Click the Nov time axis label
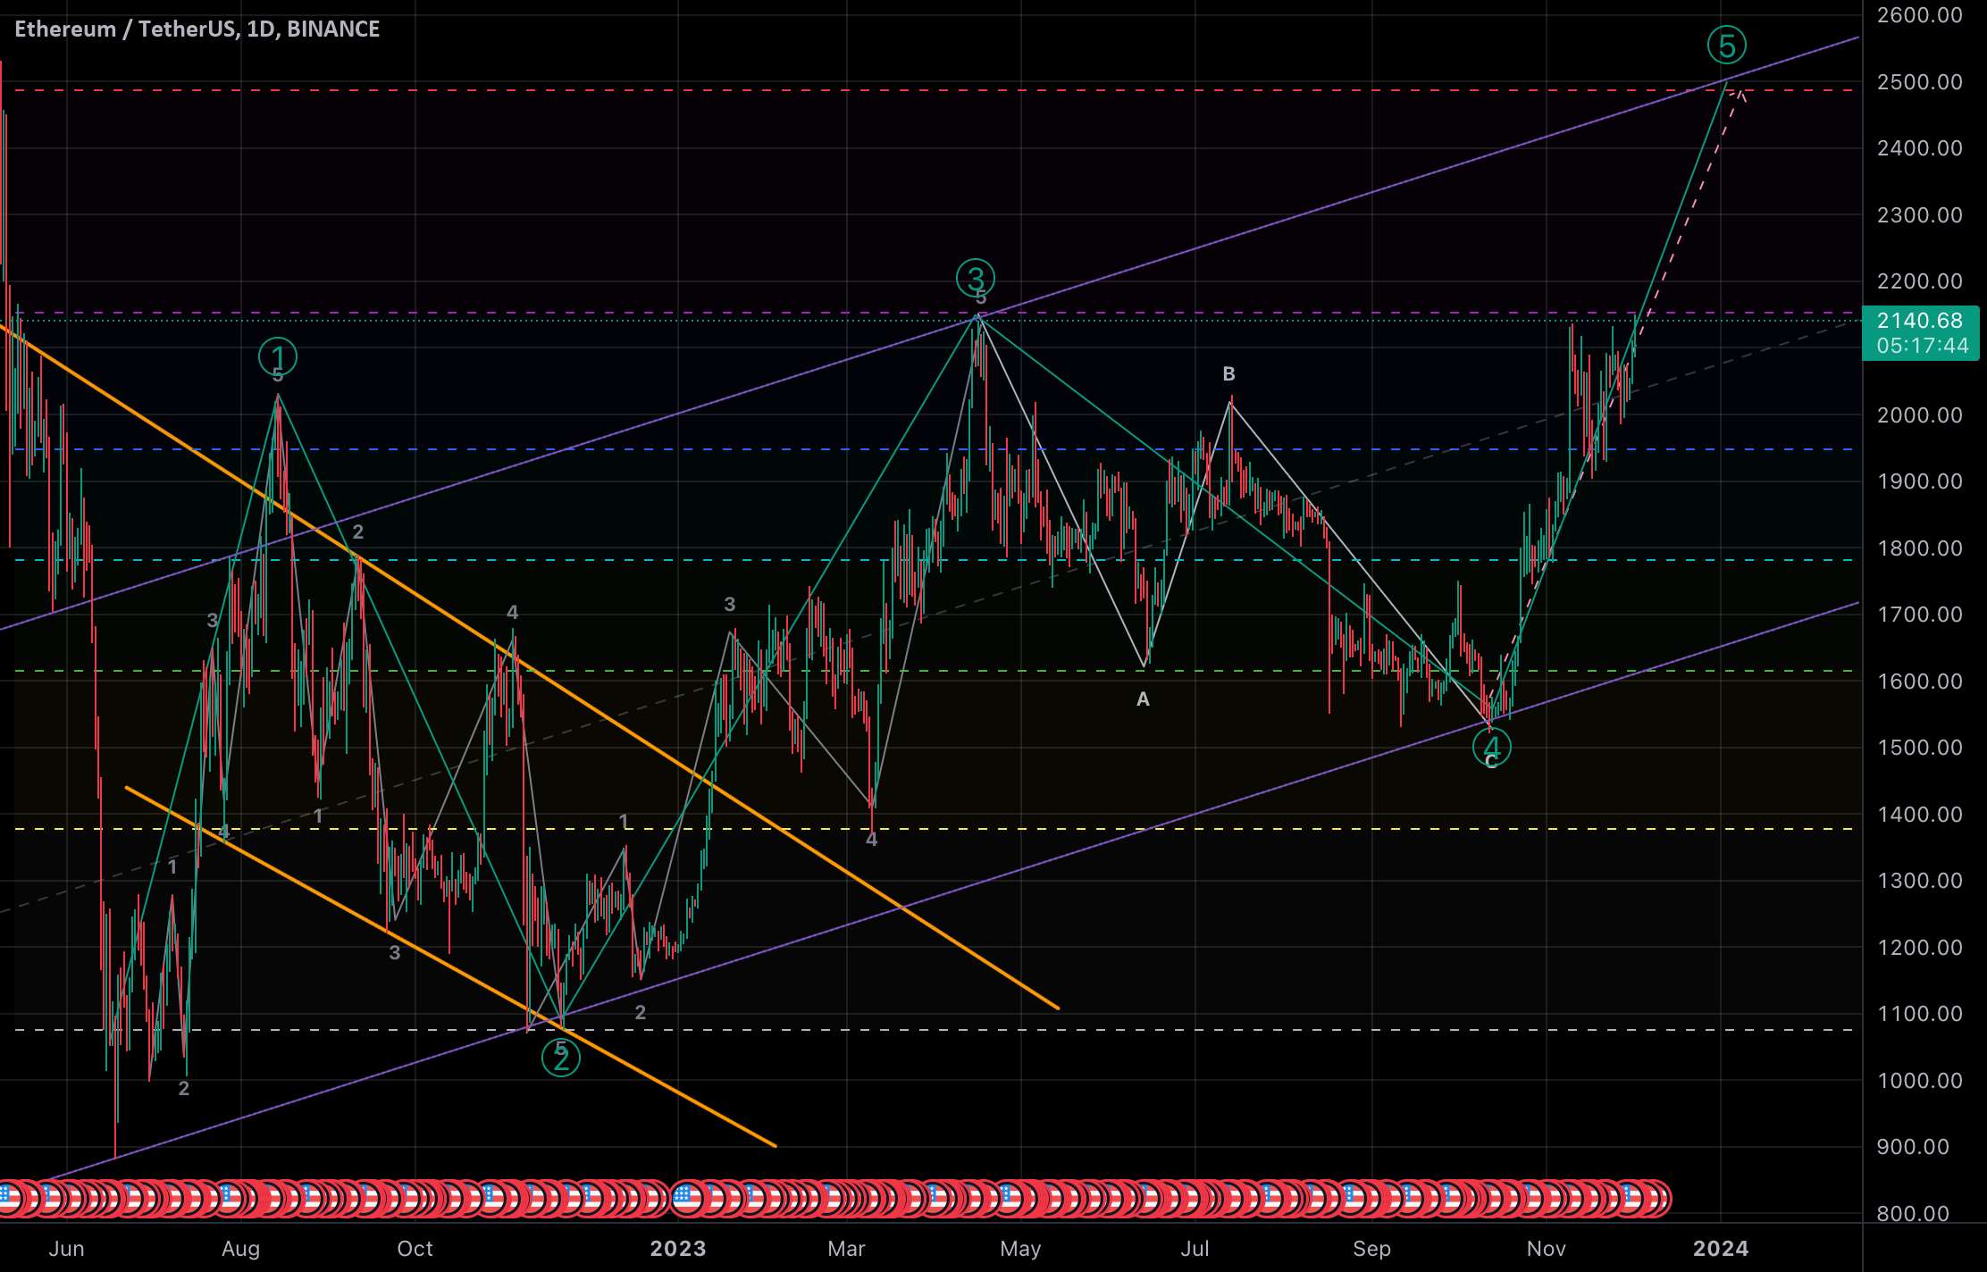 [1546, 1249]
